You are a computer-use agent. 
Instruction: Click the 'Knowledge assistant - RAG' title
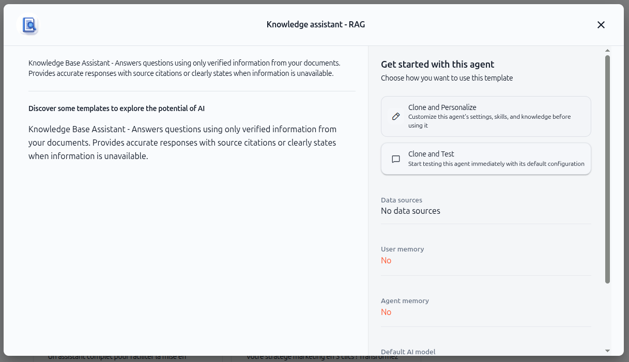click(316, 24)
